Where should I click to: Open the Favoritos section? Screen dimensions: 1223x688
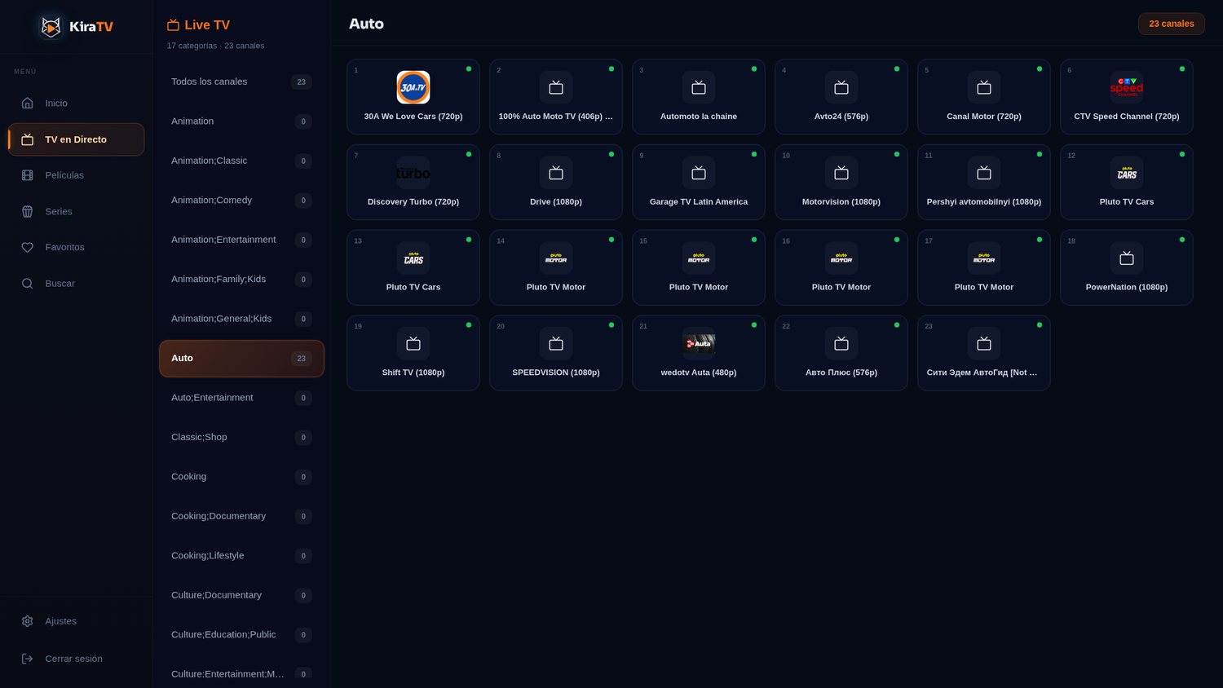[76, 247]
